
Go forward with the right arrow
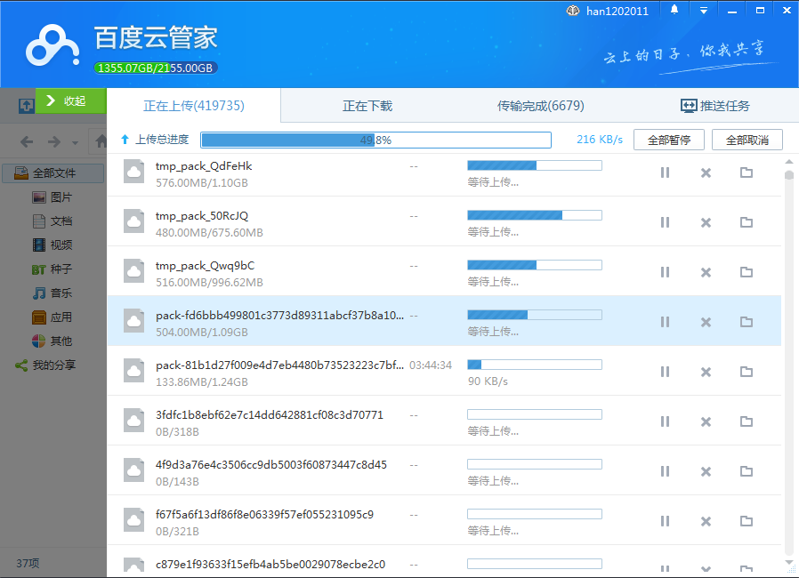[54, 141]
